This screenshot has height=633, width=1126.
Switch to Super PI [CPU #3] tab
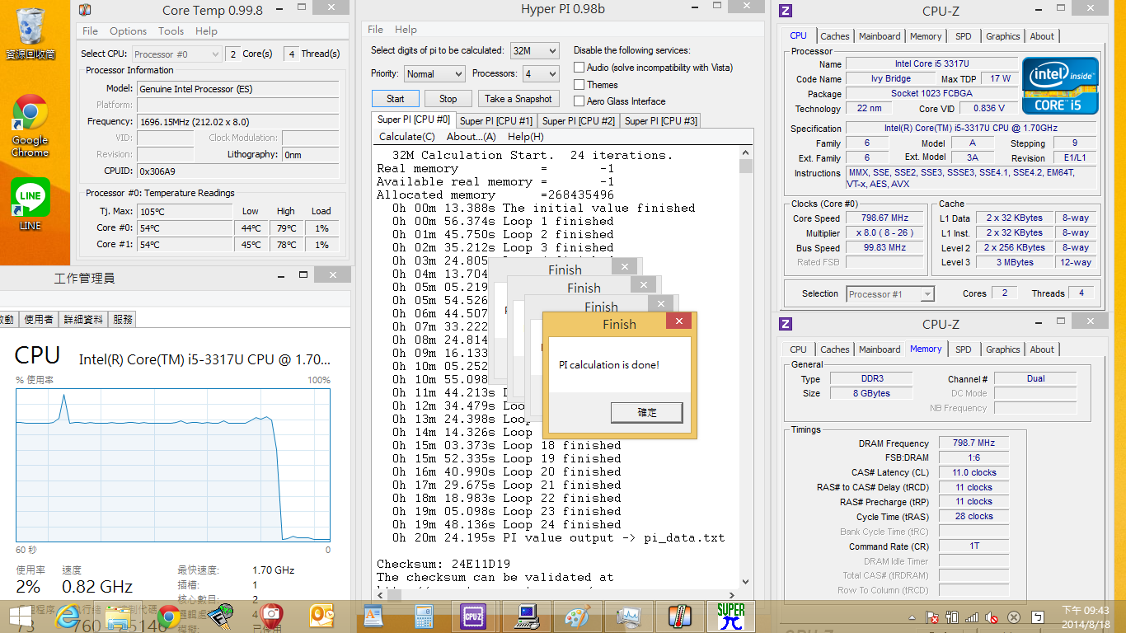click(661, 120)
